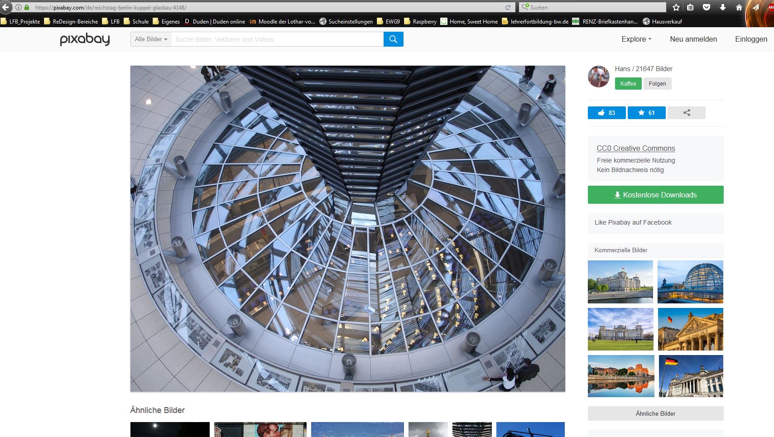The image size is (774, 437).
Task: Click the green Kaffee button
Action: click(x=628, y=84)
